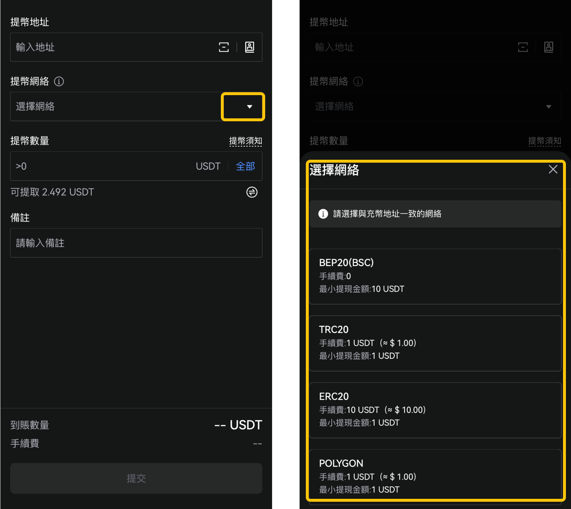571x509 pixels.
Task: Click the dimmed scan icon on right screen
Action: click(x=523, y=47)
